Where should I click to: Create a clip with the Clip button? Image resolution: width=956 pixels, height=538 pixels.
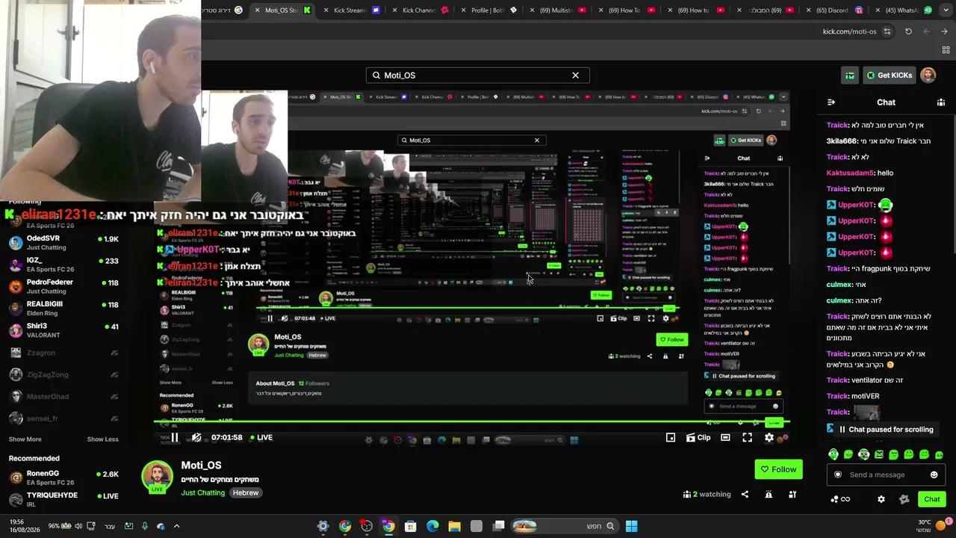(698, 438)
